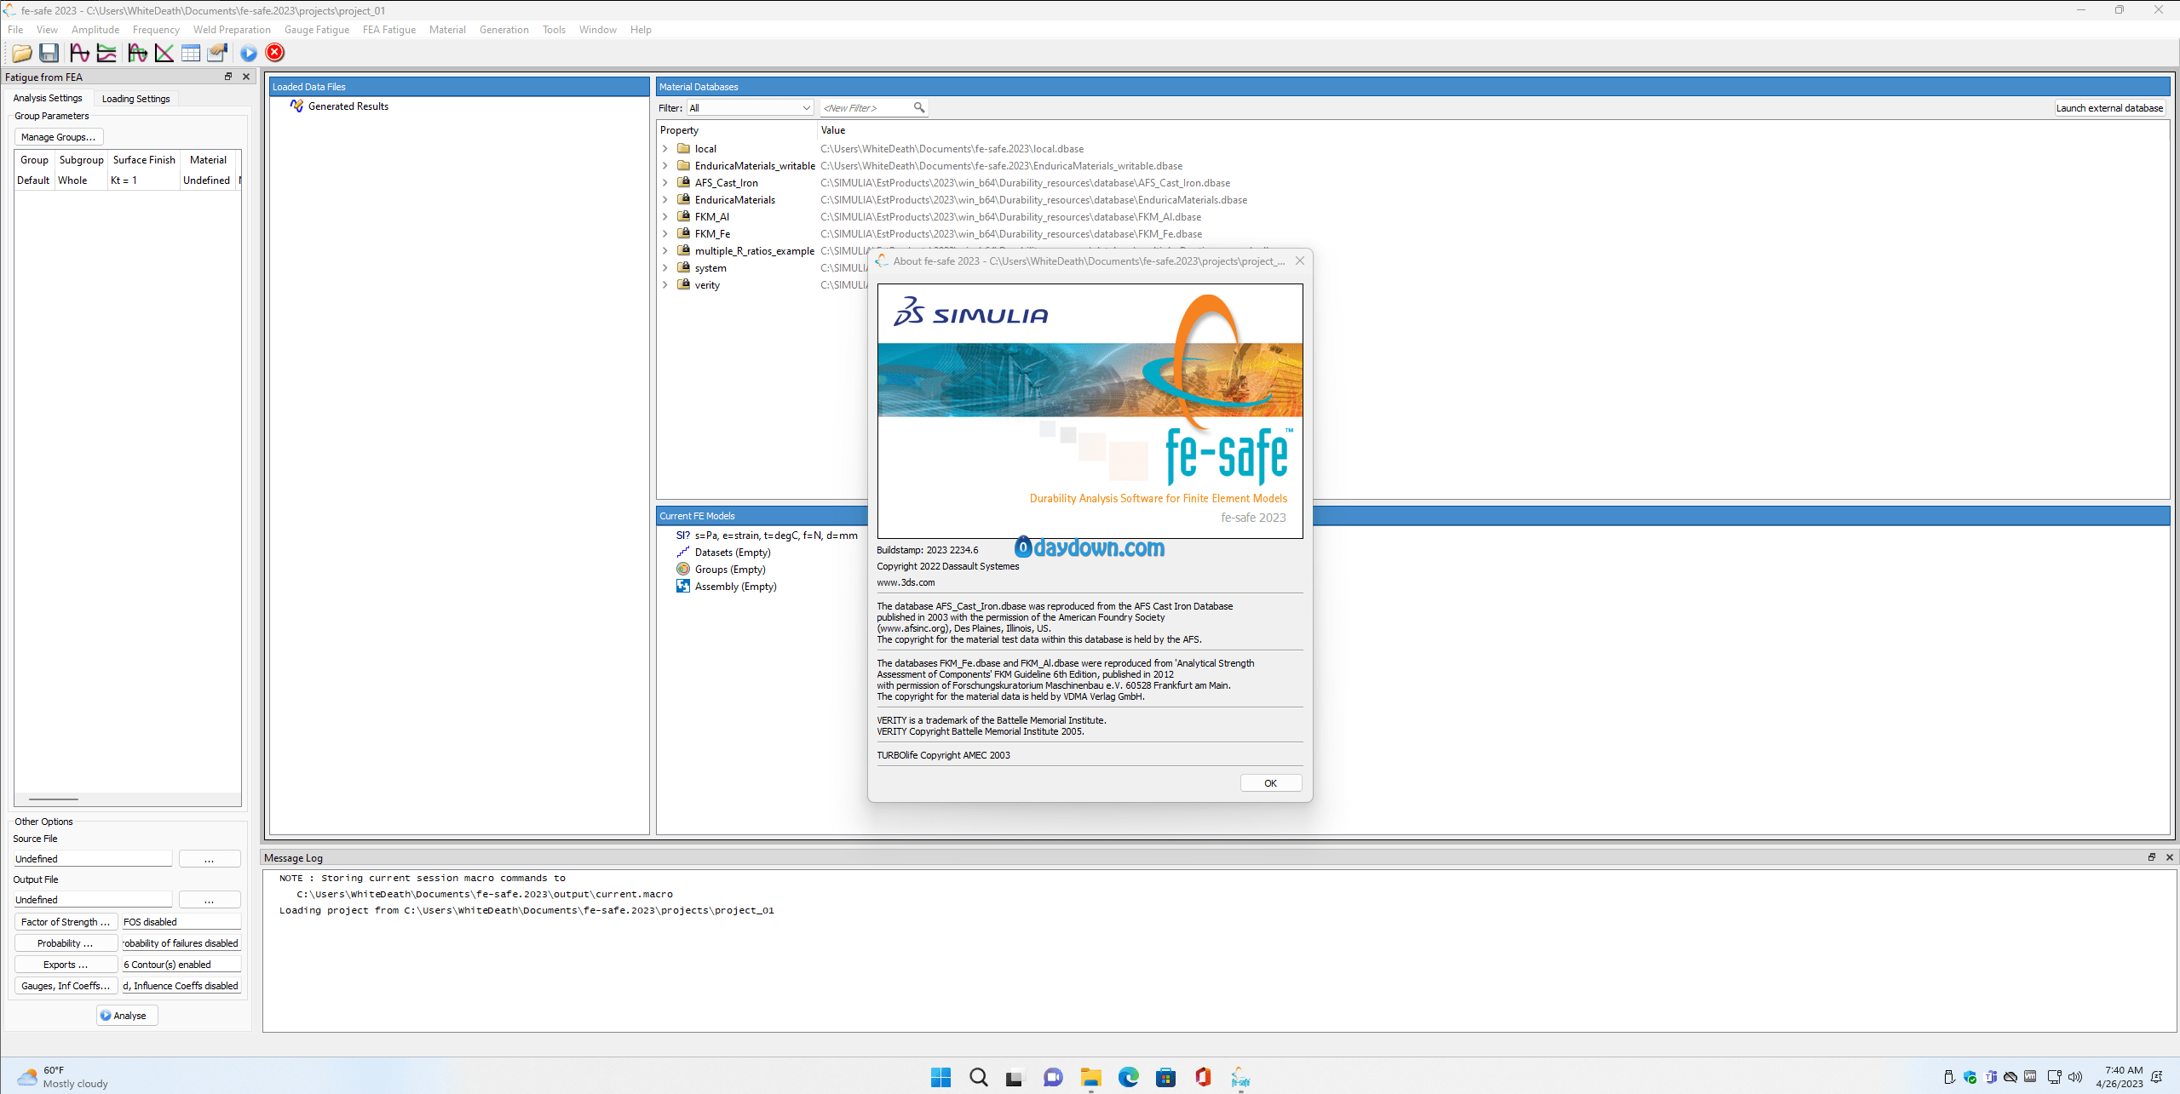This screenshot has width=2180, height=1094.
Task: Select the Generated Results wave icon
Action: (x=296, y=106)
